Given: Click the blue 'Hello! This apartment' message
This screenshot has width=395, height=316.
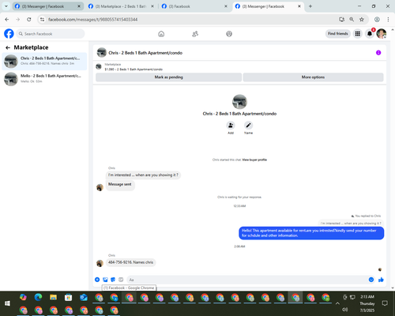Looking at the screenshot, I should click(x=311, y=233).
